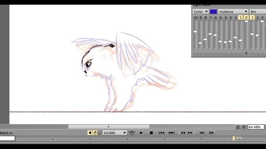Click opacity slider under frame 9
The height and width of the screenshot is (149, 266).
[x=200, y=35]
